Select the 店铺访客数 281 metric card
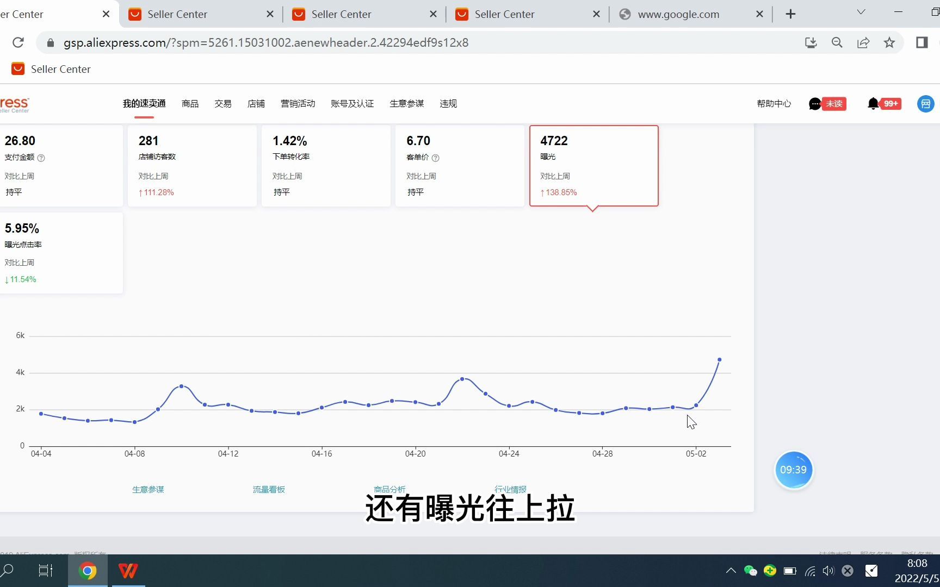Viewport: 940px width, 587px height. 192,166
